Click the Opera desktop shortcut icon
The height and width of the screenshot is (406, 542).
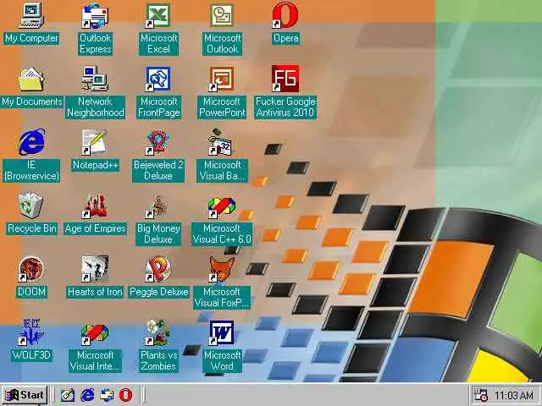click(285, 15)
